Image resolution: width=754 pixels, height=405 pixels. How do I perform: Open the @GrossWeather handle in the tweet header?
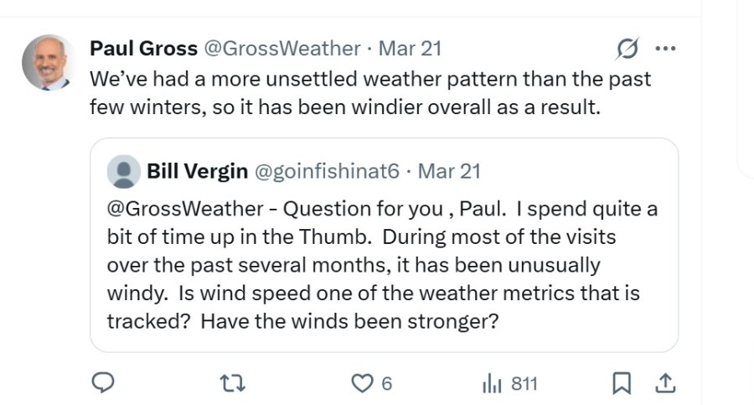[x=282, y=49]
